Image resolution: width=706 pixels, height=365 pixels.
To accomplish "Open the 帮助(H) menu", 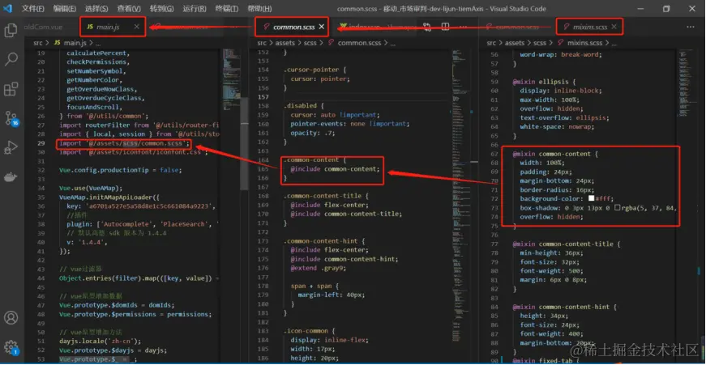I will 259,9.
